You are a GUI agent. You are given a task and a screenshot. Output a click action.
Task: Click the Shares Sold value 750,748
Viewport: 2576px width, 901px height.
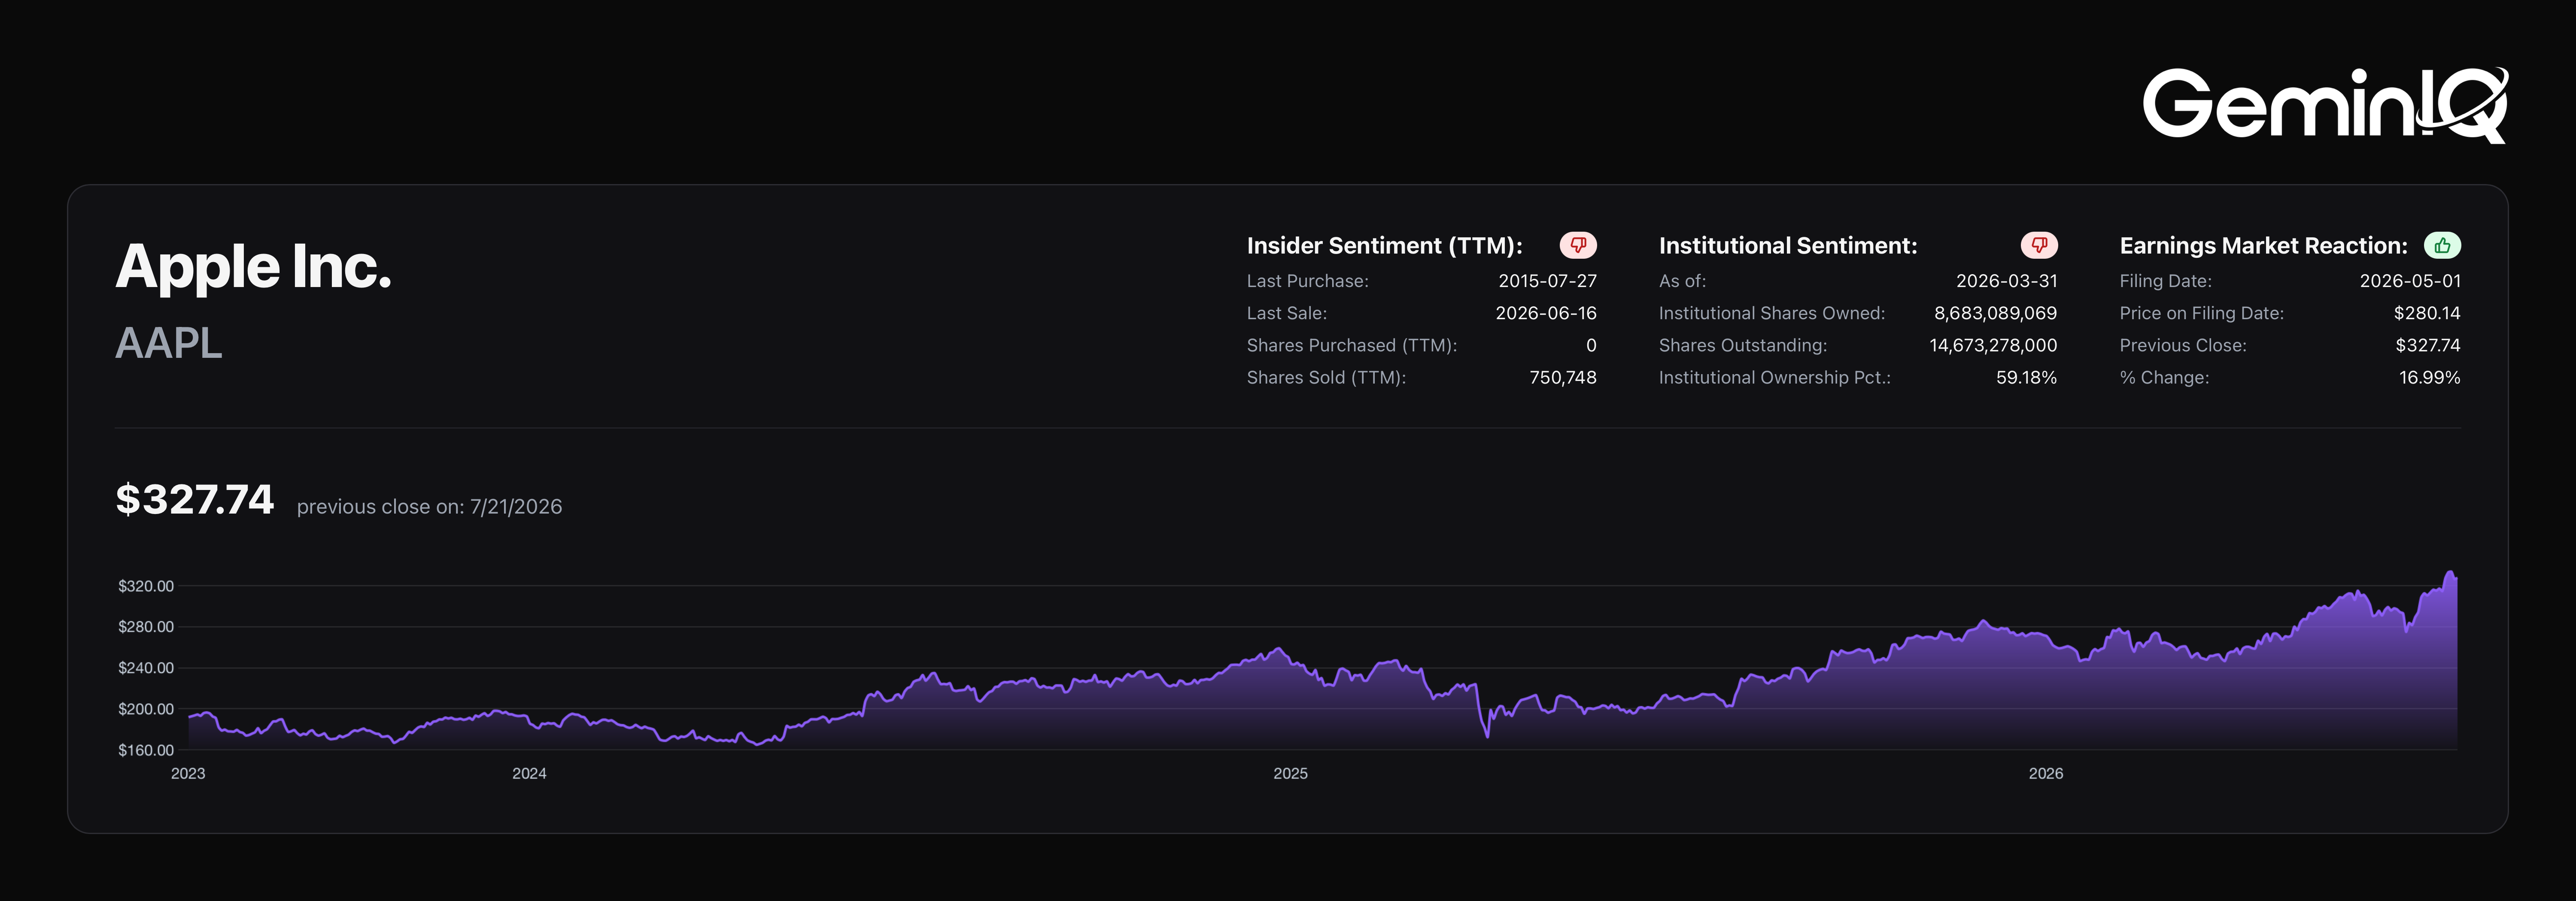point(1563,378)
